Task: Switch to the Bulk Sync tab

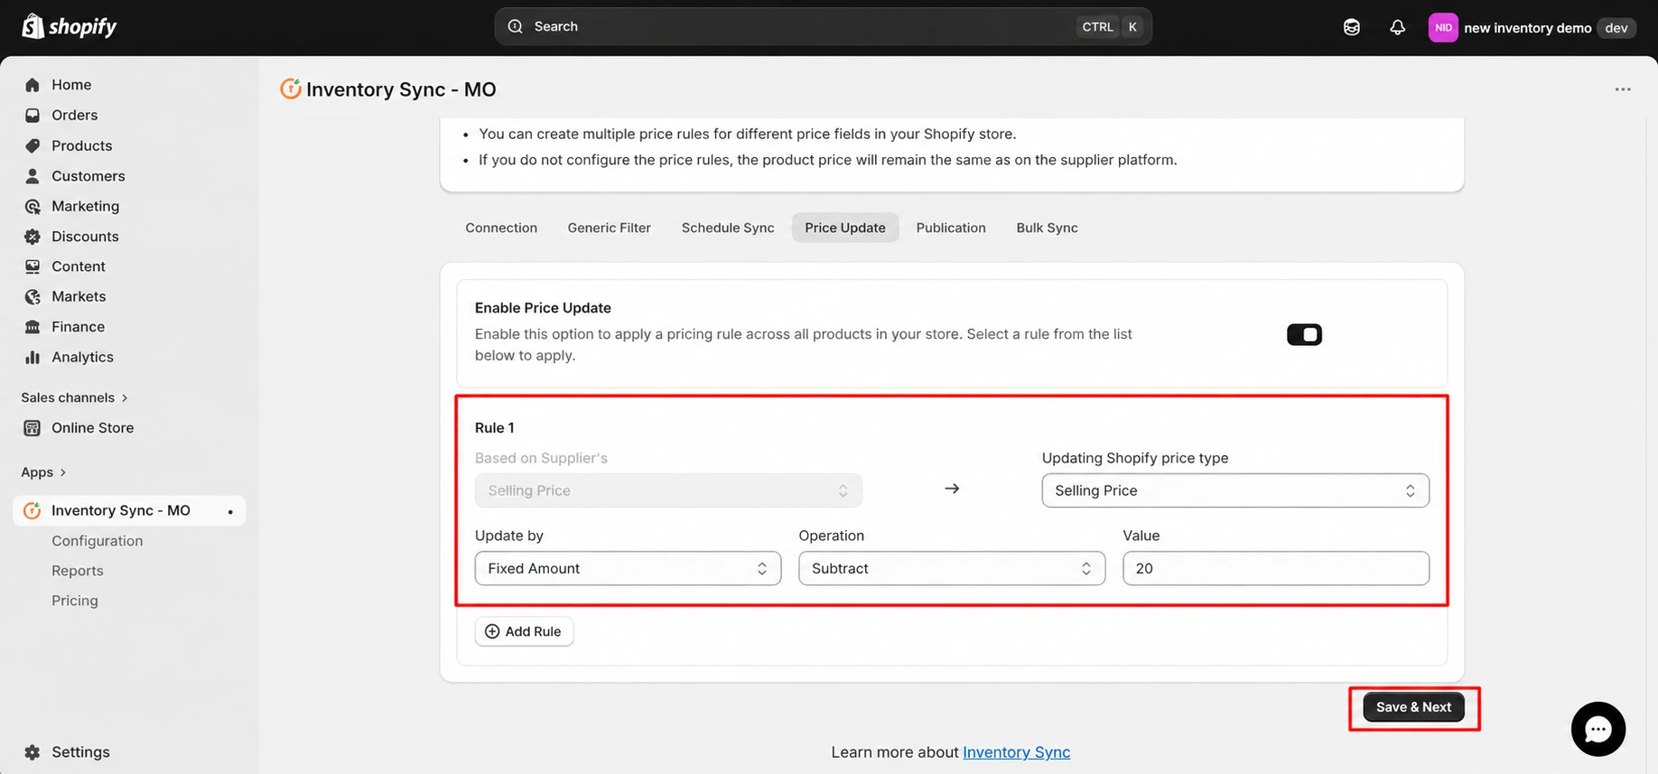Action: (1048, 228)
